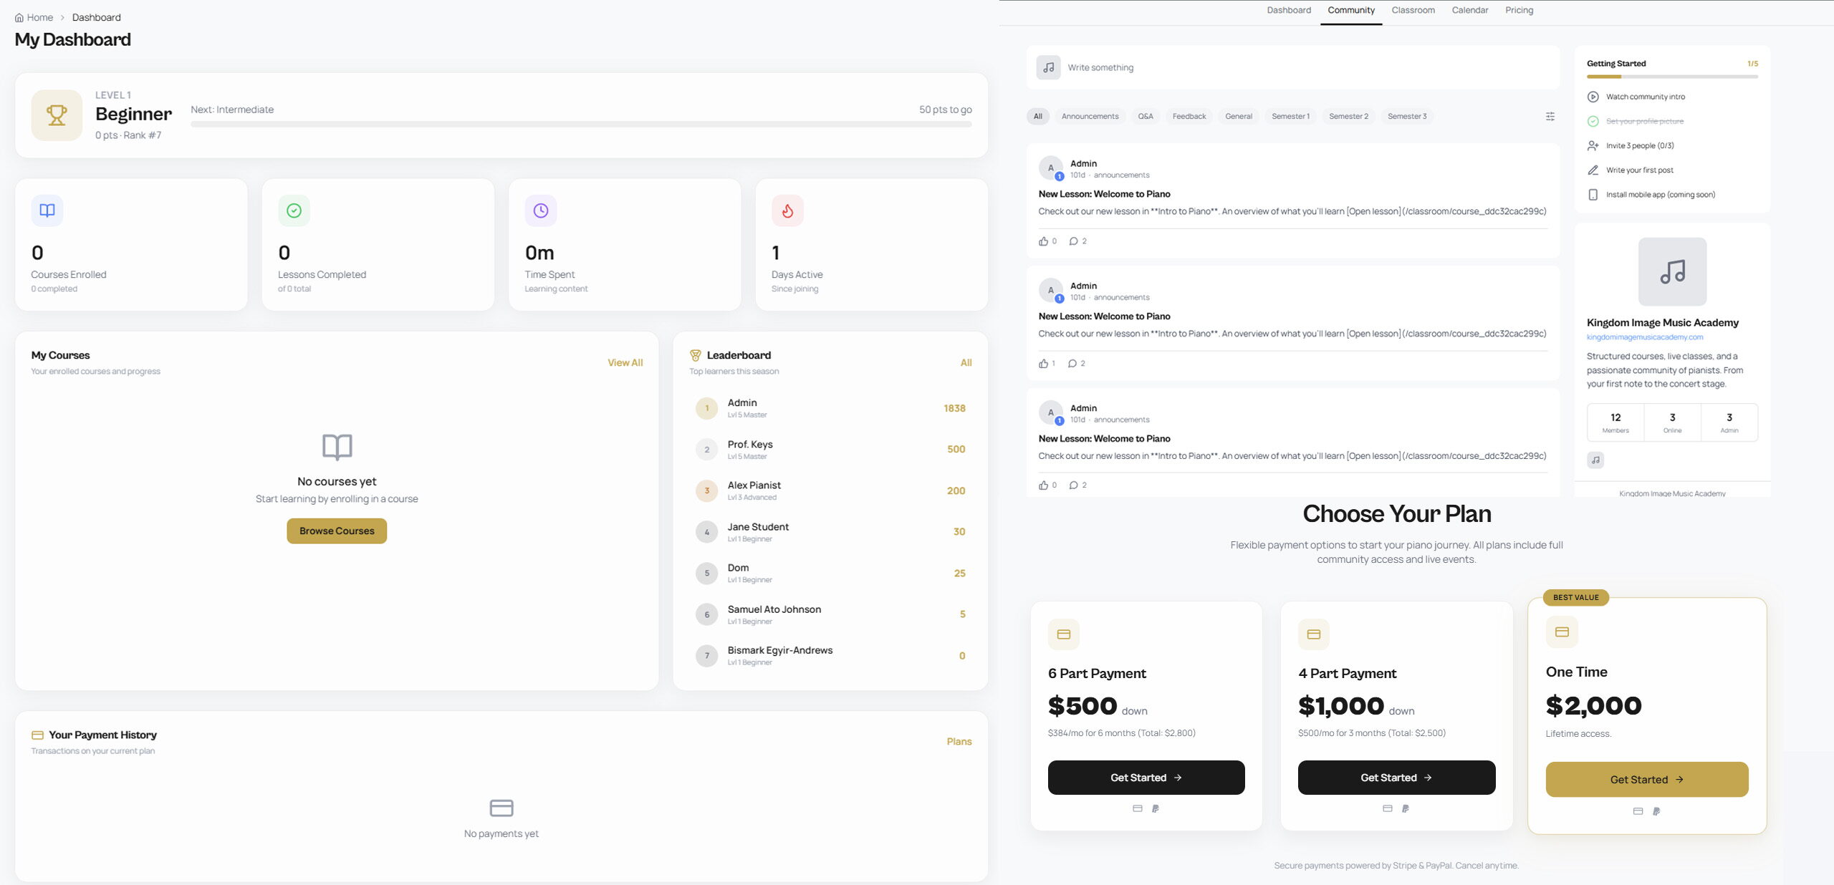This screenshot has width=1834, height=885.
Task: Click the Courses Enrolled book icon
Action: coord(47,211)
